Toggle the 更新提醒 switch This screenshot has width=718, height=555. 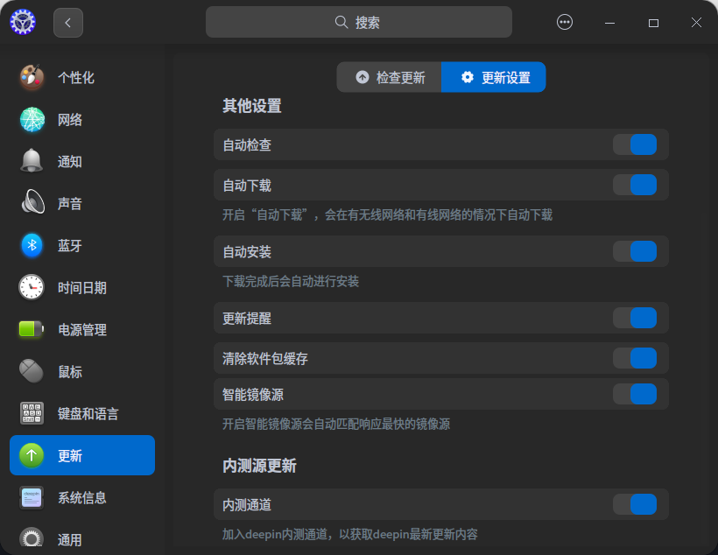(635, 318)
